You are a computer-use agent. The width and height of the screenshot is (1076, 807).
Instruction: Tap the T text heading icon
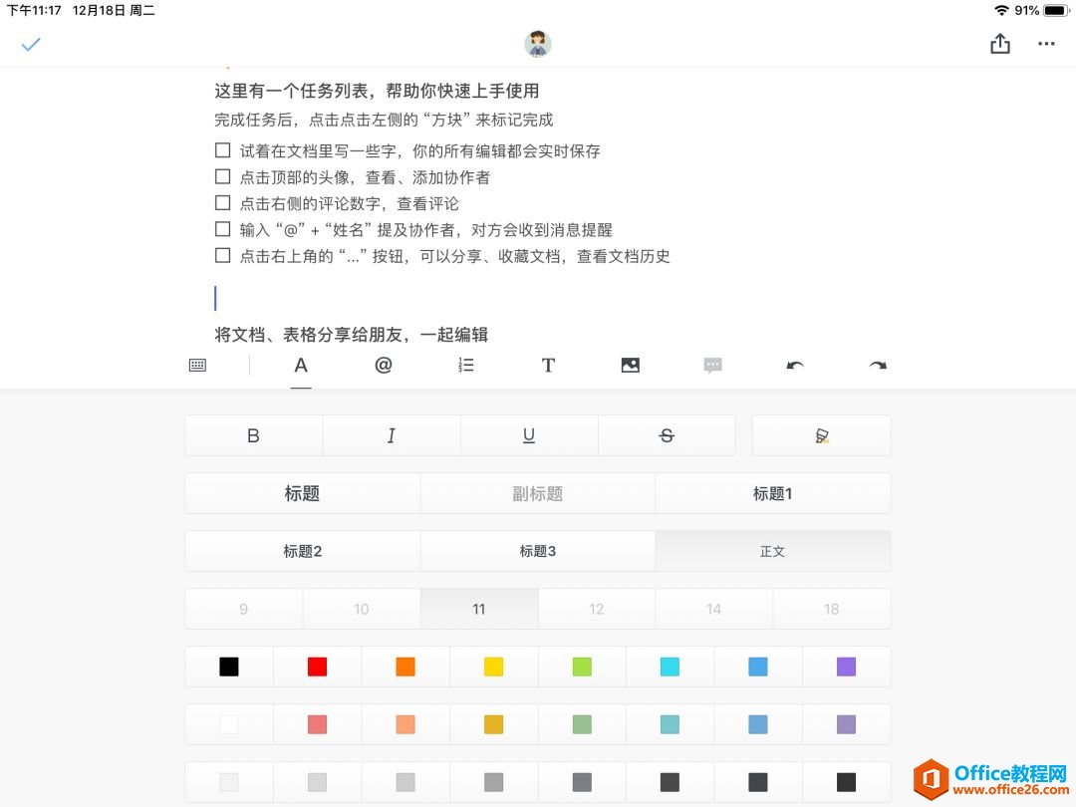pyautogui.click(x=548, y=365)
